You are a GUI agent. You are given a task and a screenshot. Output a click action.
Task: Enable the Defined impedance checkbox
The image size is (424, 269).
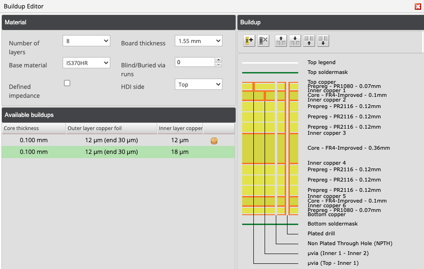point(67,83)
